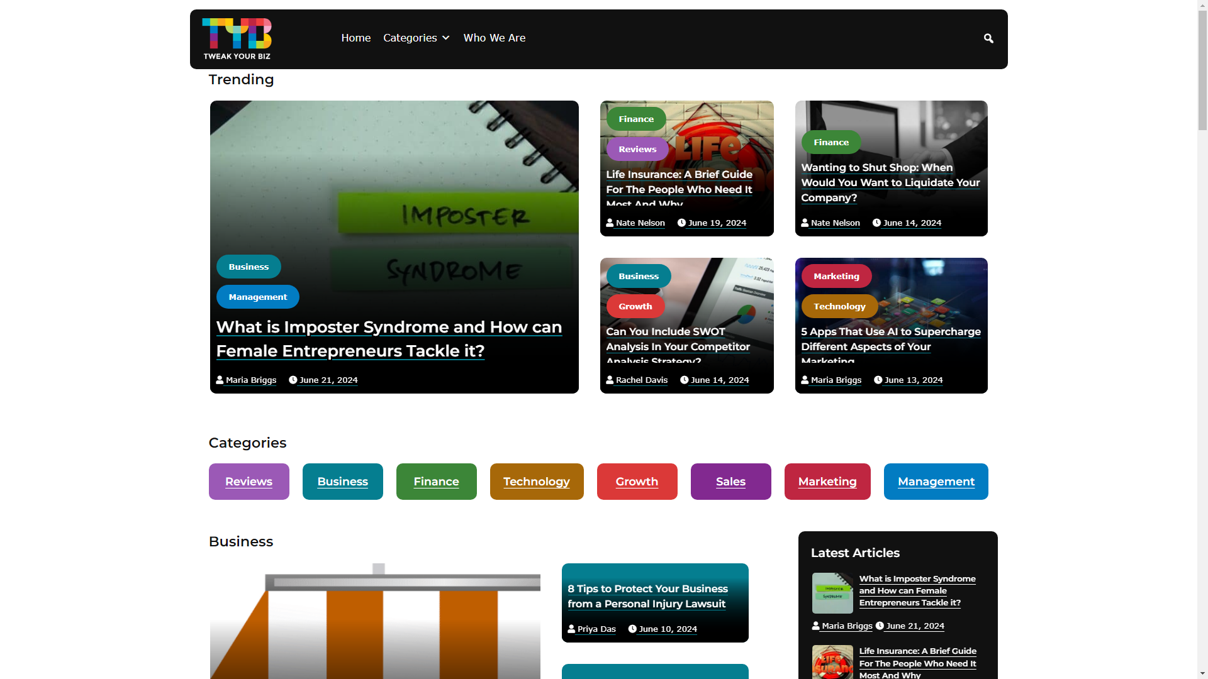Click Marketing tag on AI apps card
The width and height of the screenshot is (1208, 679).
pos(836,276)
